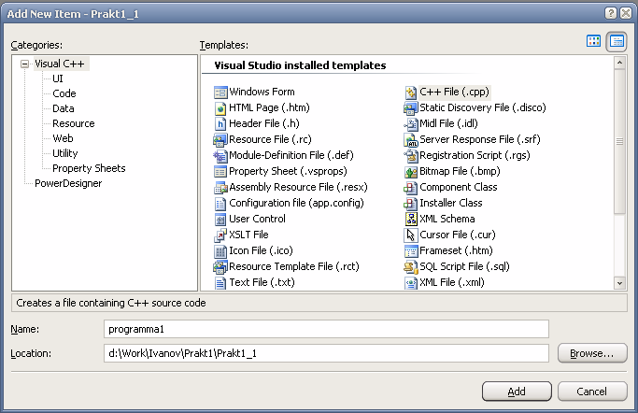Pick the Bitmap File (.bmp) icon
The width and height of the screenshot is (638, 413).
point(411,172)
